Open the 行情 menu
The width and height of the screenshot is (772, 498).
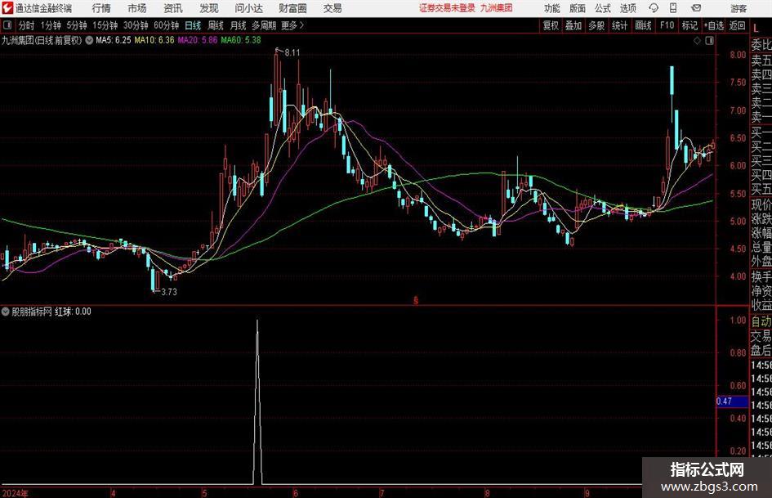coord(101,8)
